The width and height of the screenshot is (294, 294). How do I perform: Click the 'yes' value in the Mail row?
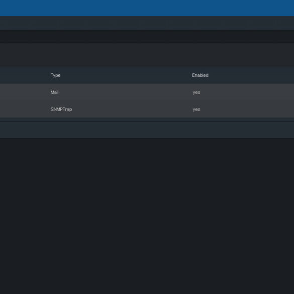[x=197, y=92]
